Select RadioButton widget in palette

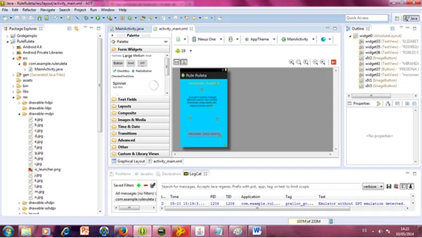142,71
